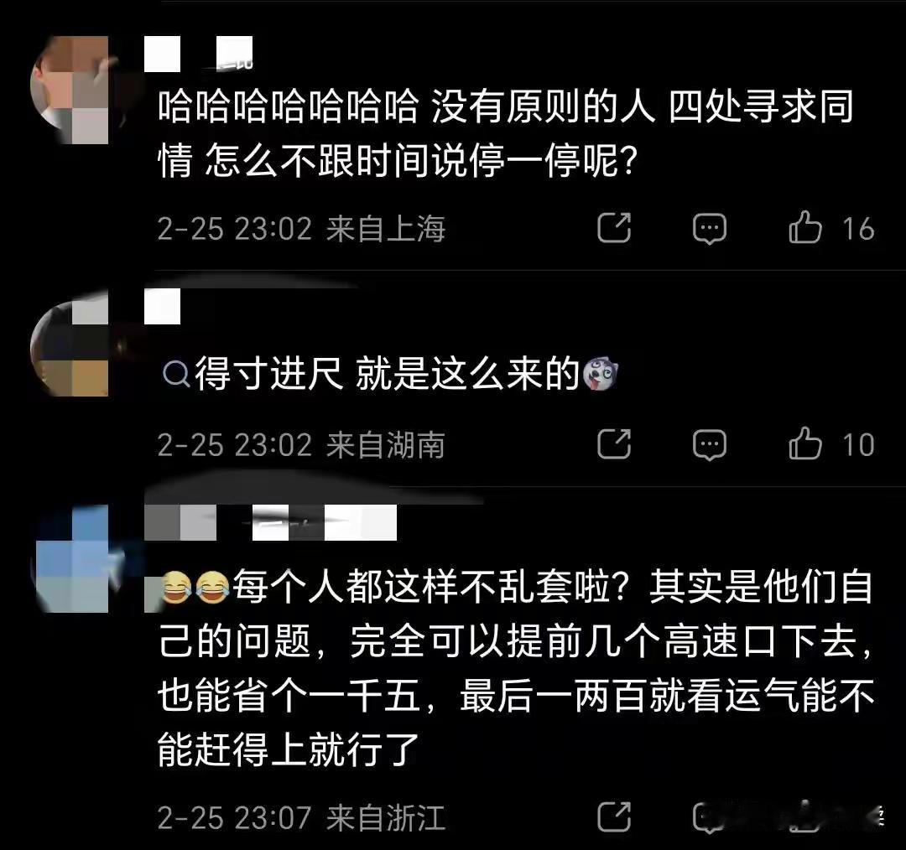Open the second commenter's username
The width and height of the screenshot is (906, 850).
click(x=162, y=306)
